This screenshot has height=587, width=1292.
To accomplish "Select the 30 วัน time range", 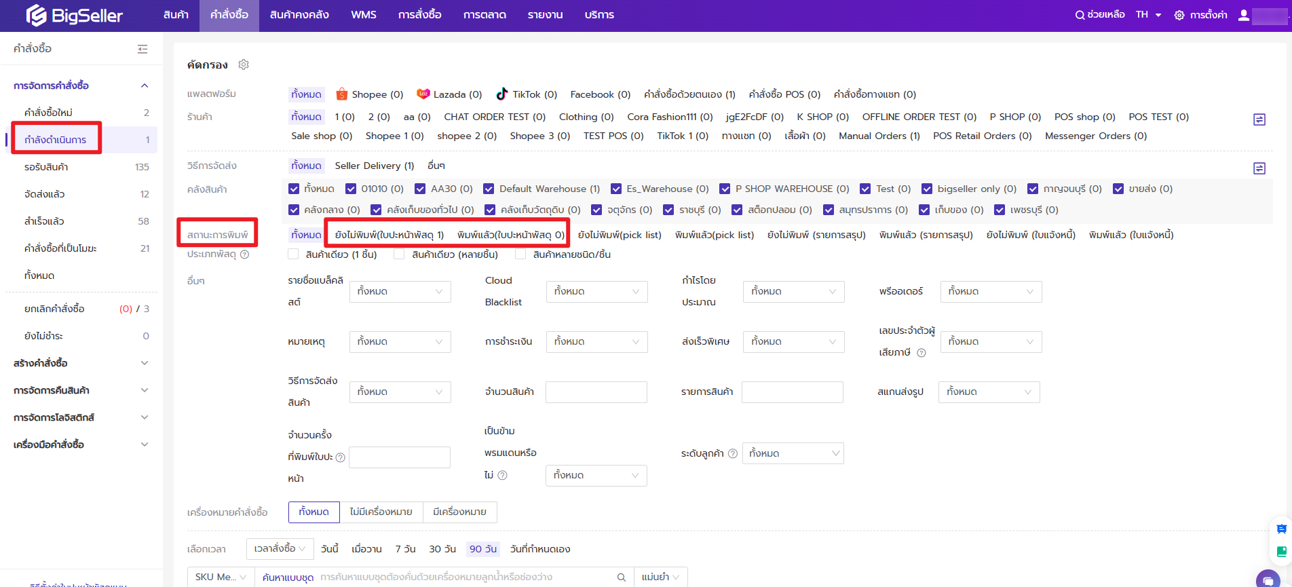I will [x=442, y=549].
